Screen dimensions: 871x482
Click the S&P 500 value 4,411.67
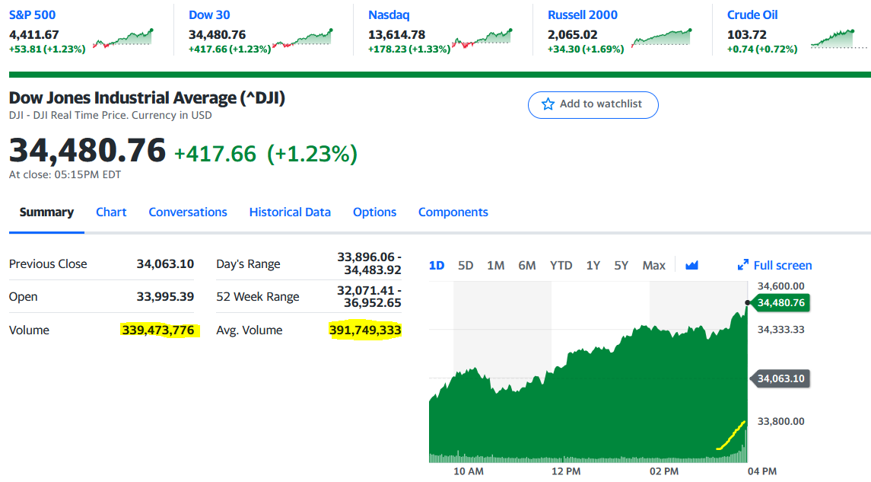click(x=34, y=34)
